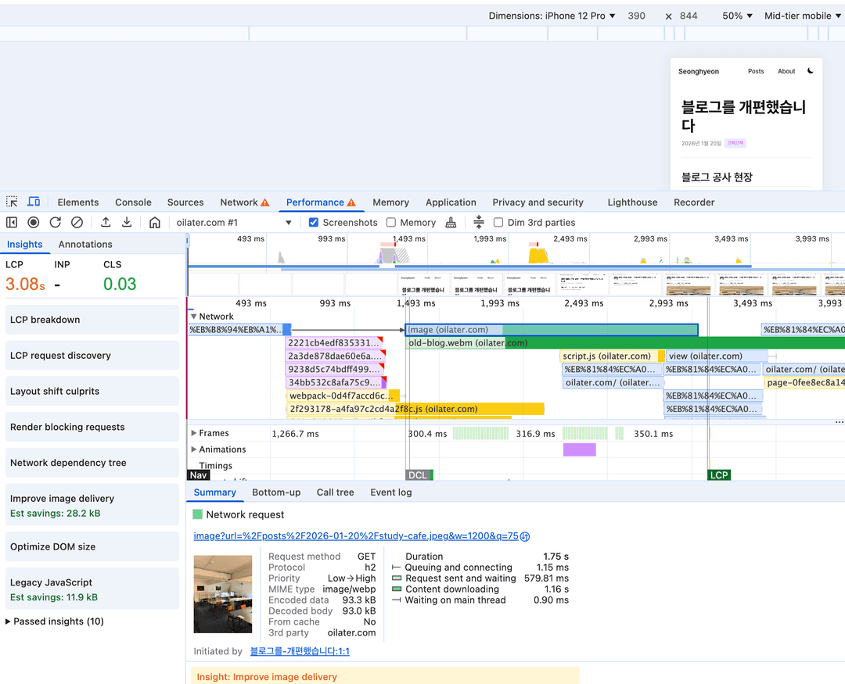Open the Bottom-up tab

[x=276, y=492]
